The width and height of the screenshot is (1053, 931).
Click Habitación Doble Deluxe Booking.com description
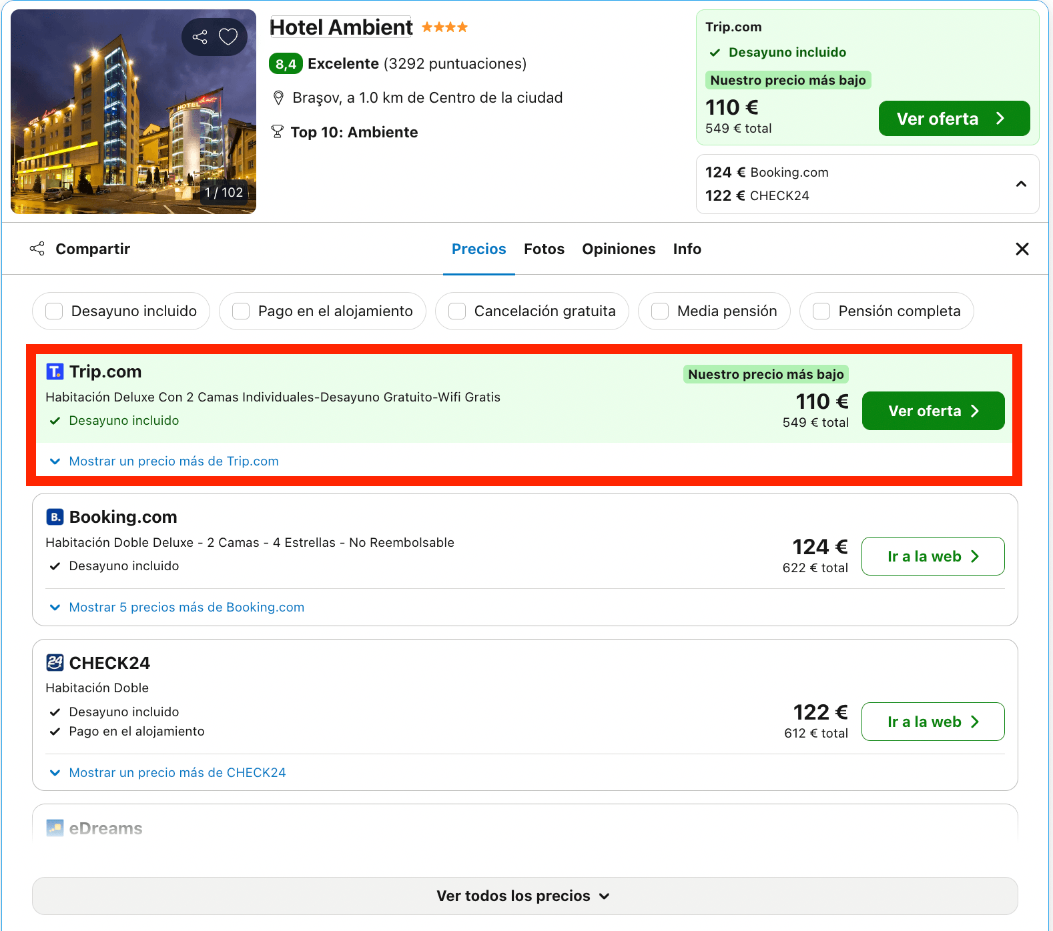tap(250, 542)
